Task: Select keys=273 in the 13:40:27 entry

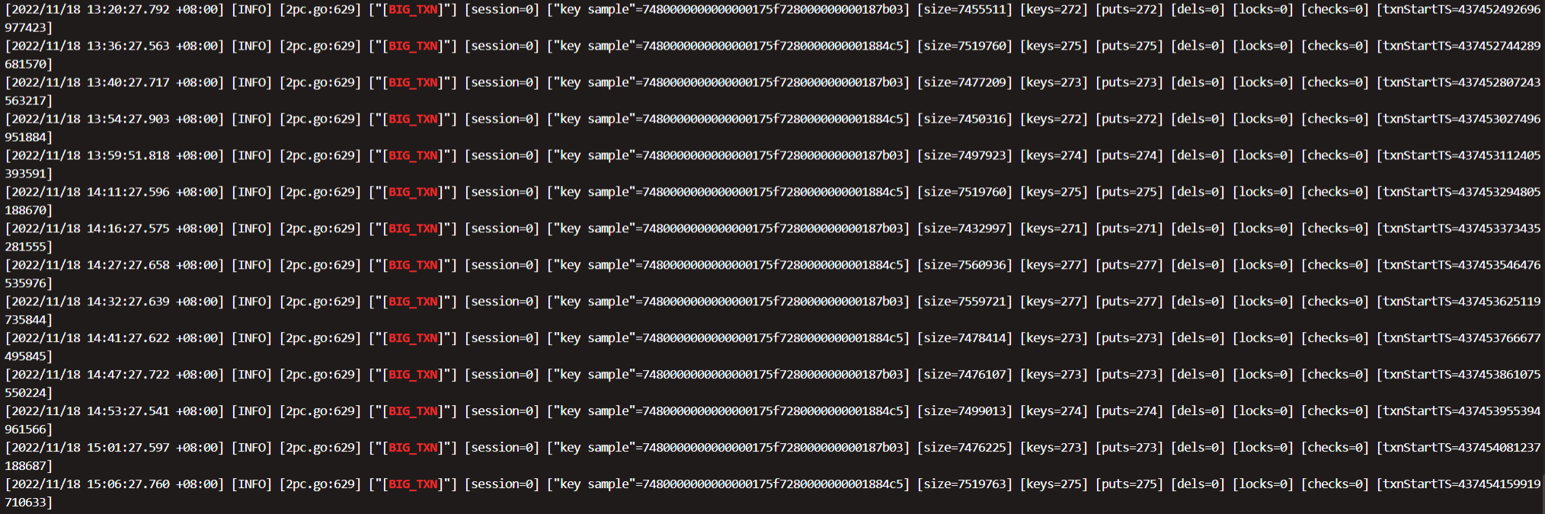Action: pyautogui.click(x=1054, y=82)
